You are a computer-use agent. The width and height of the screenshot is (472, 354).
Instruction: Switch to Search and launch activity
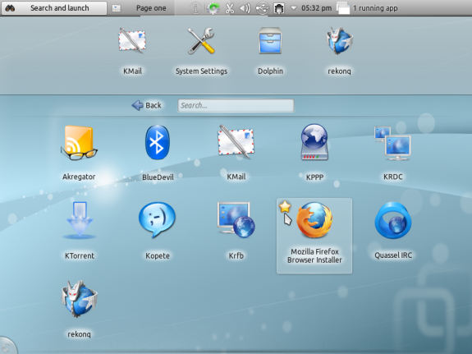tap(54, 8)
